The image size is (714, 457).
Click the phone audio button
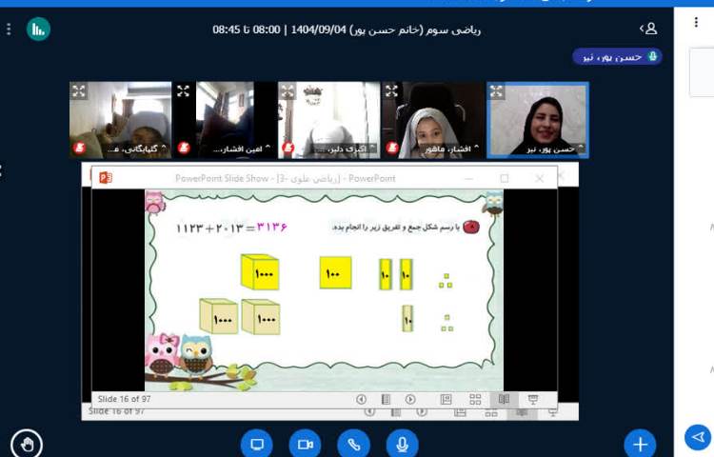tap(354, 445)
